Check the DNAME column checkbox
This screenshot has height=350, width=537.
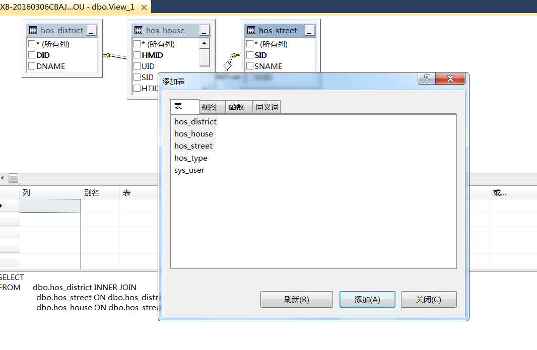pyautogui.click(x=32, y=66)
